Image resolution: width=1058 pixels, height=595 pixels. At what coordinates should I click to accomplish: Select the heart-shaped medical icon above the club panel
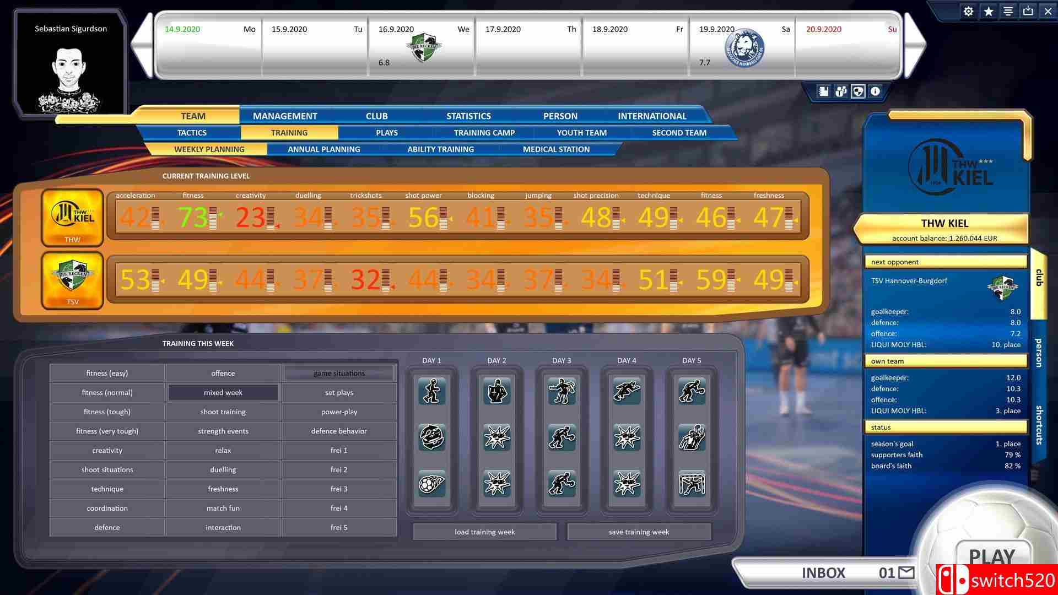[x=858, y=92]
